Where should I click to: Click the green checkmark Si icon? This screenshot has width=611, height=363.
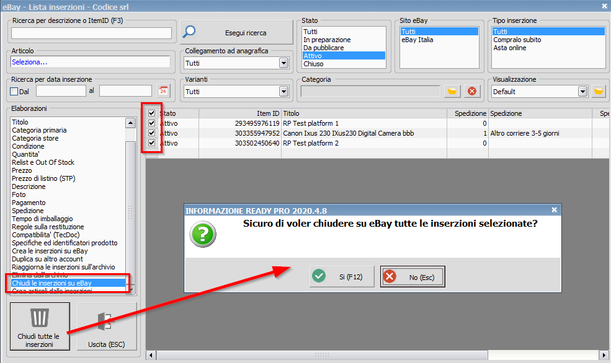click(319, 276)
